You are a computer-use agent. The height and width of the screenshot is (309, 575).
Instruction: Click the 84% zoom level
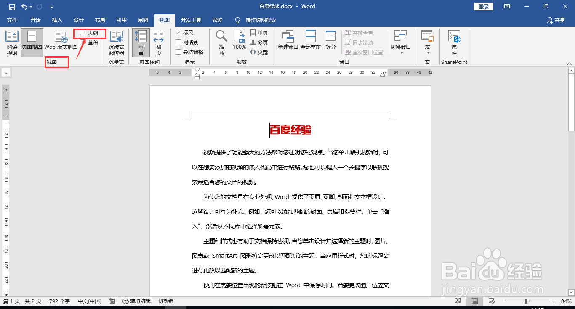click(566, 301)
